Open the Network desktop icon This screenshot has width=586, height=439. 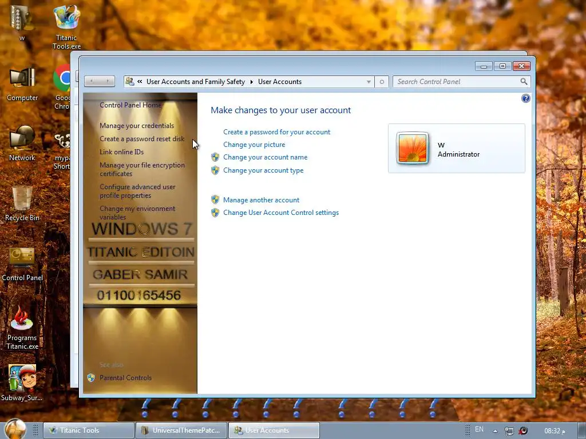coord(22,143)
